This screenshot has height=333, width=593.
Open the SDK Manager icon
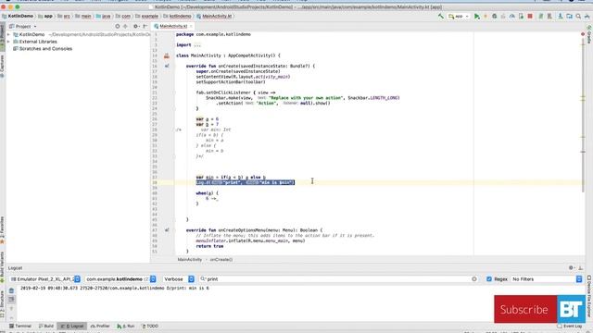coord(560,17)
